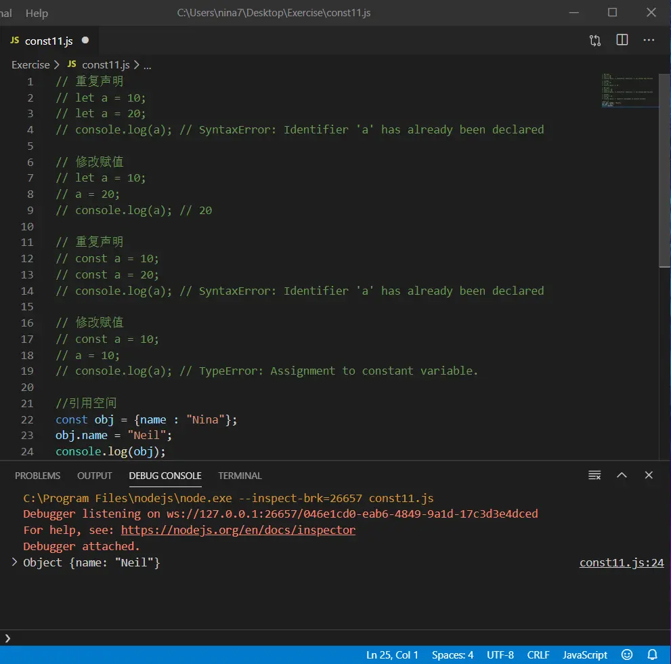Switch to the TERMINAL tab
671x664 pixels.
[240, 476]
